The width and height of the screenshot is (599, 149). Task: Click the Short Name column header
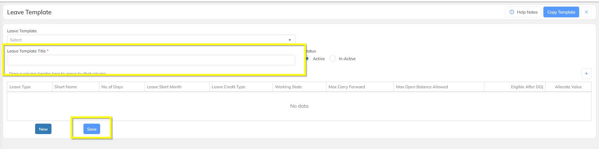pos(66,87)
